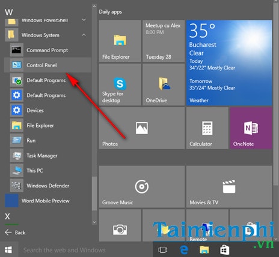279x257 pixels.
Task: Open the OneDrive tile
Action: 164,84
